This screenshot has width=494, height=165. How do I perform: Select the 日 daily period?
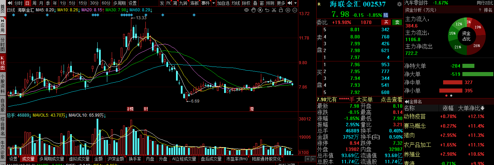coord(28,3)
